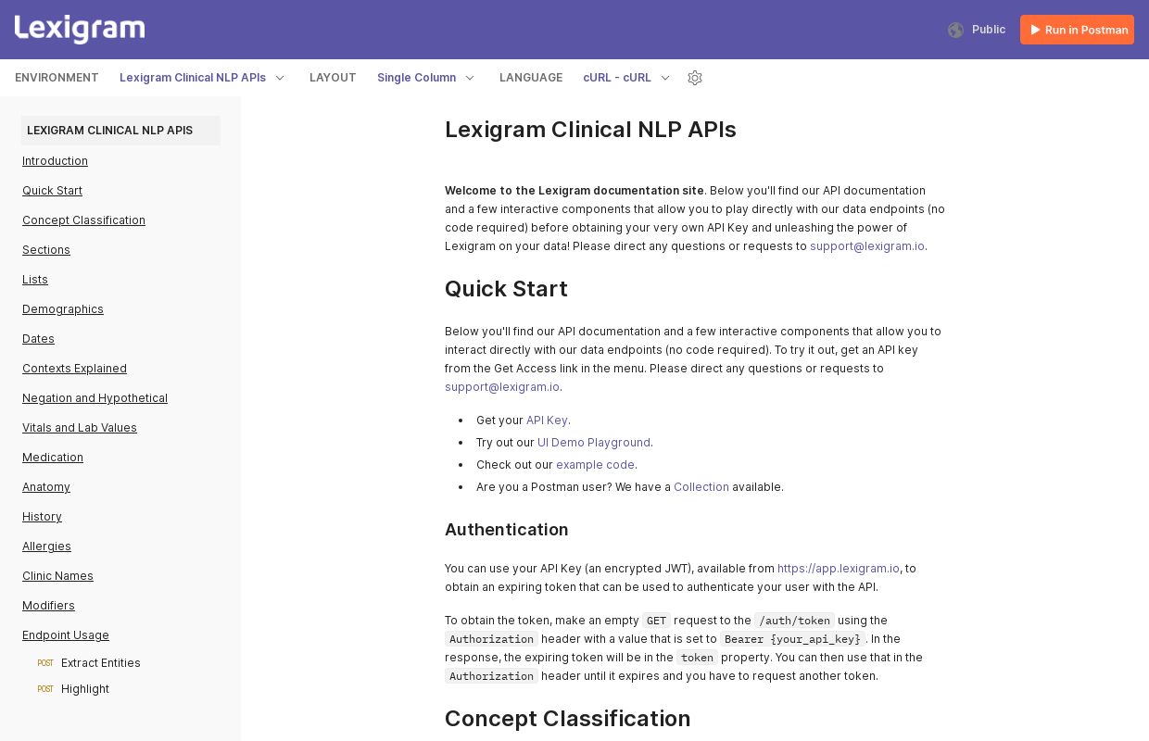Open the documentation settings gear
1149x741 pixels.
(695, 78)
